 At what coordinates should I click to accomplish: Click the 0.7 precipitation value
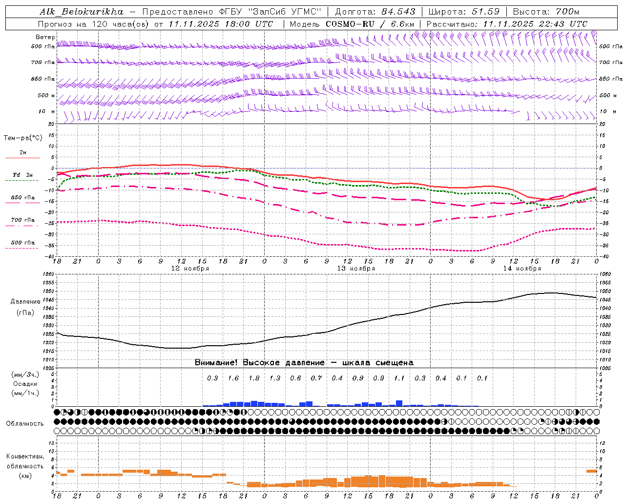[316, 378]
